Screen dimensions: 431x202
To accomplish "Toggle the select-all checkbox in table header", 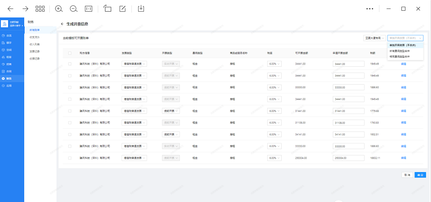I will [70, 53].
